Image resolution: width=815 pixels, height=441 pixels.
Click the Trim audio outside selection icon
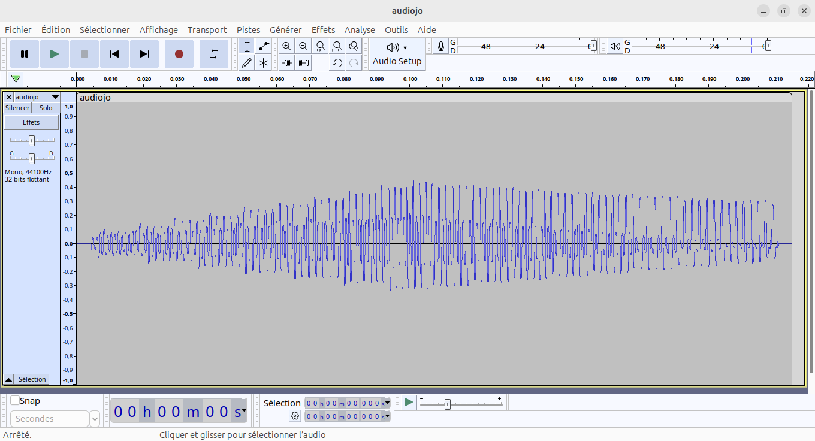[x=287, y=62]
